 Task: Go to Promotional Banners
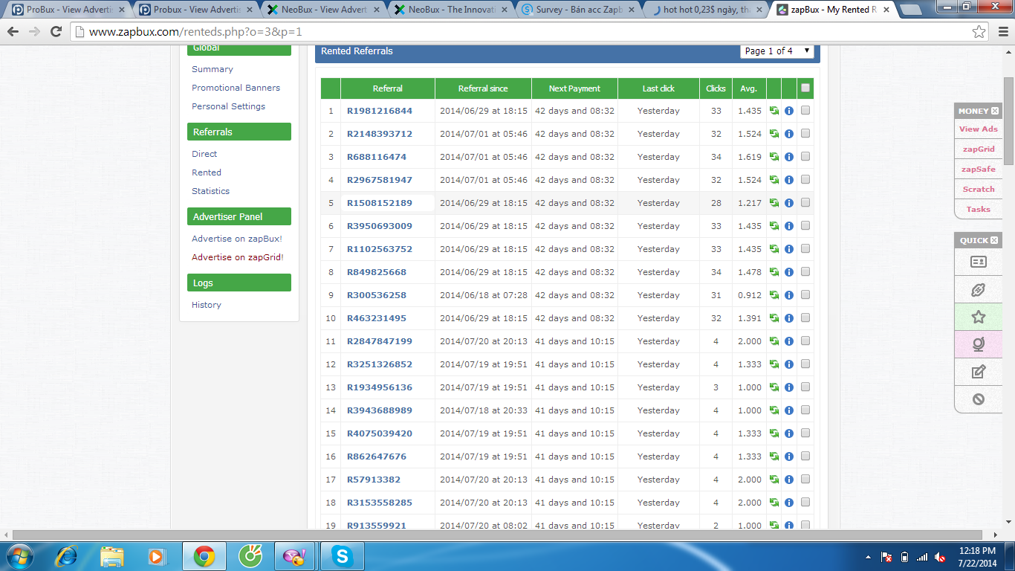(x=236, y=88)
